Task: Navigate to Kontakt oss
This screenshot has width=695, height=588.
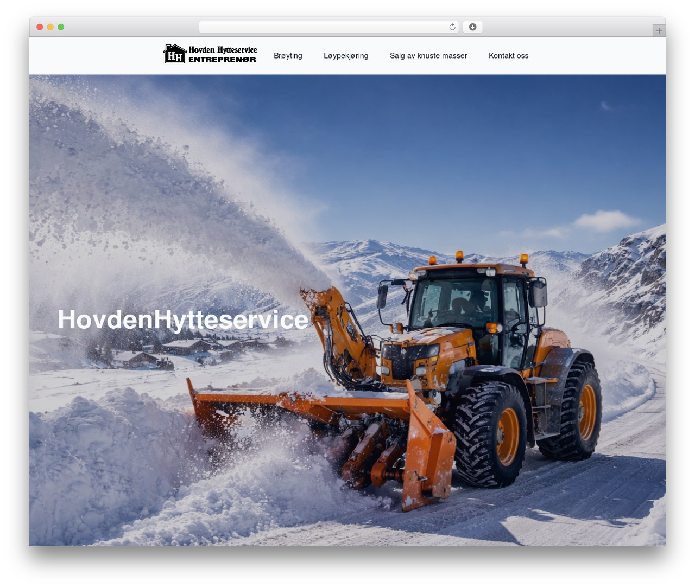Action: [508, 56]
